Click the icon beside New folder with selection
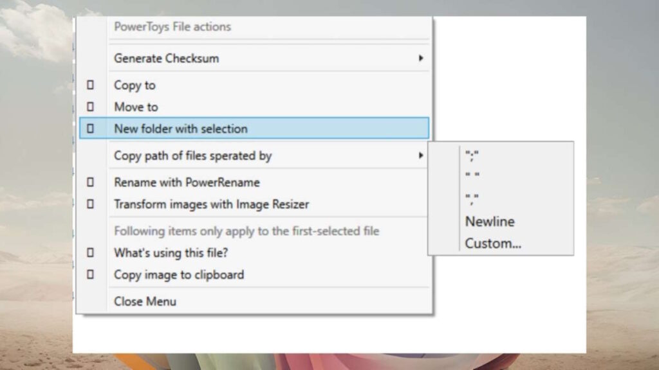 90,128
